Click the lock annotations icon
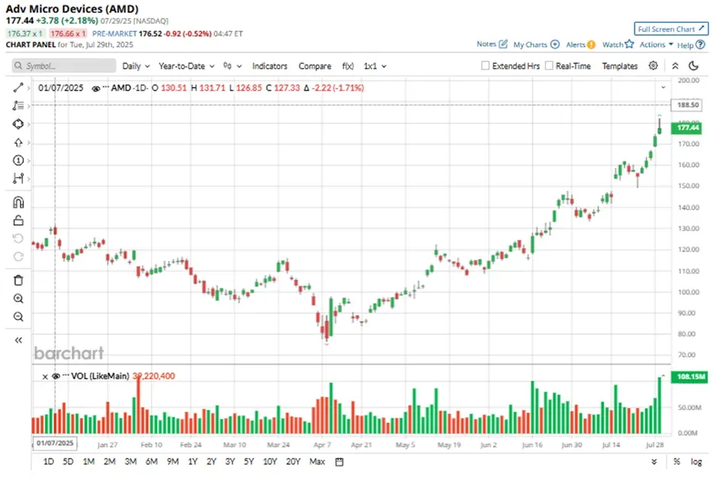717x480 pixels. [17, 221]
